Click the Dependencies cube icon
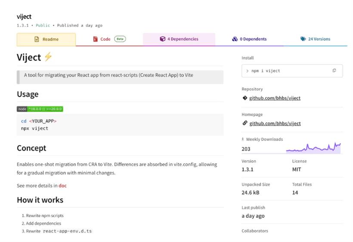This screenshot has height=242, width=353. (163, 39)
